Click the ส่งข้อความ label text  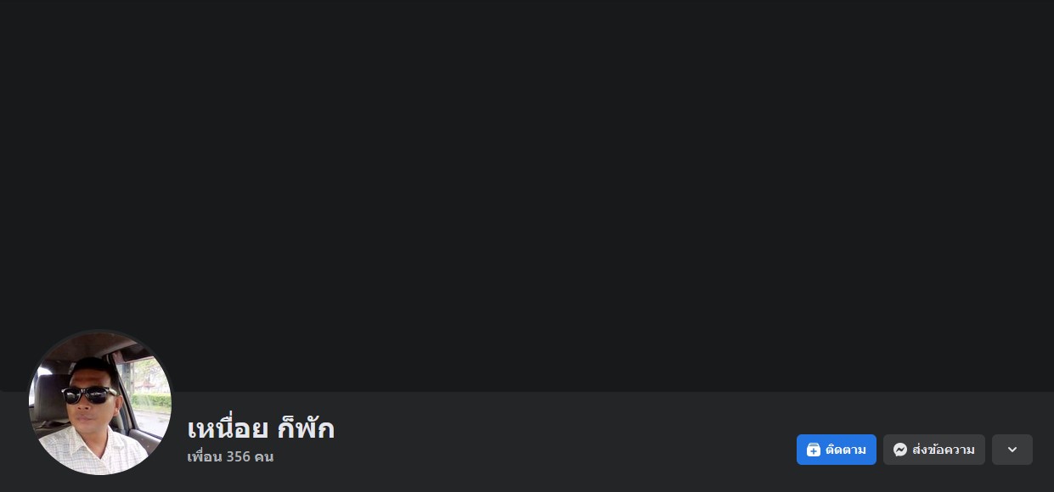tap(944, 450)
